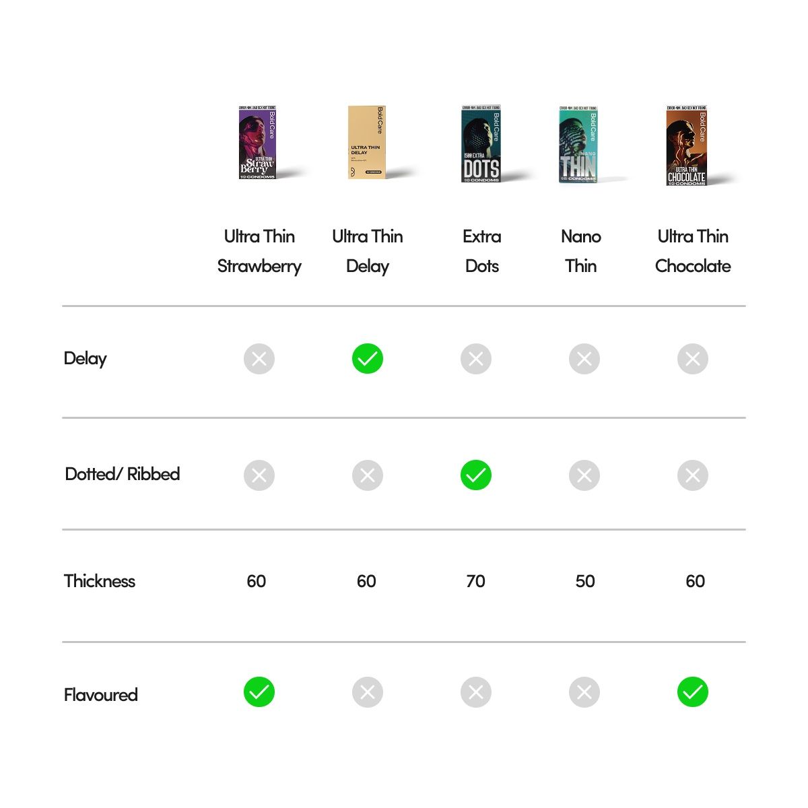Click the Thickness row label
The width and height of the screenshot is (808, 808).
100,581
